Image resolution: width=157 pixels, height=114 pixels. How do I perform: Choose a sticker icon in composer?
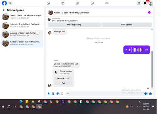pyautogui.click(x=57, y=93)
